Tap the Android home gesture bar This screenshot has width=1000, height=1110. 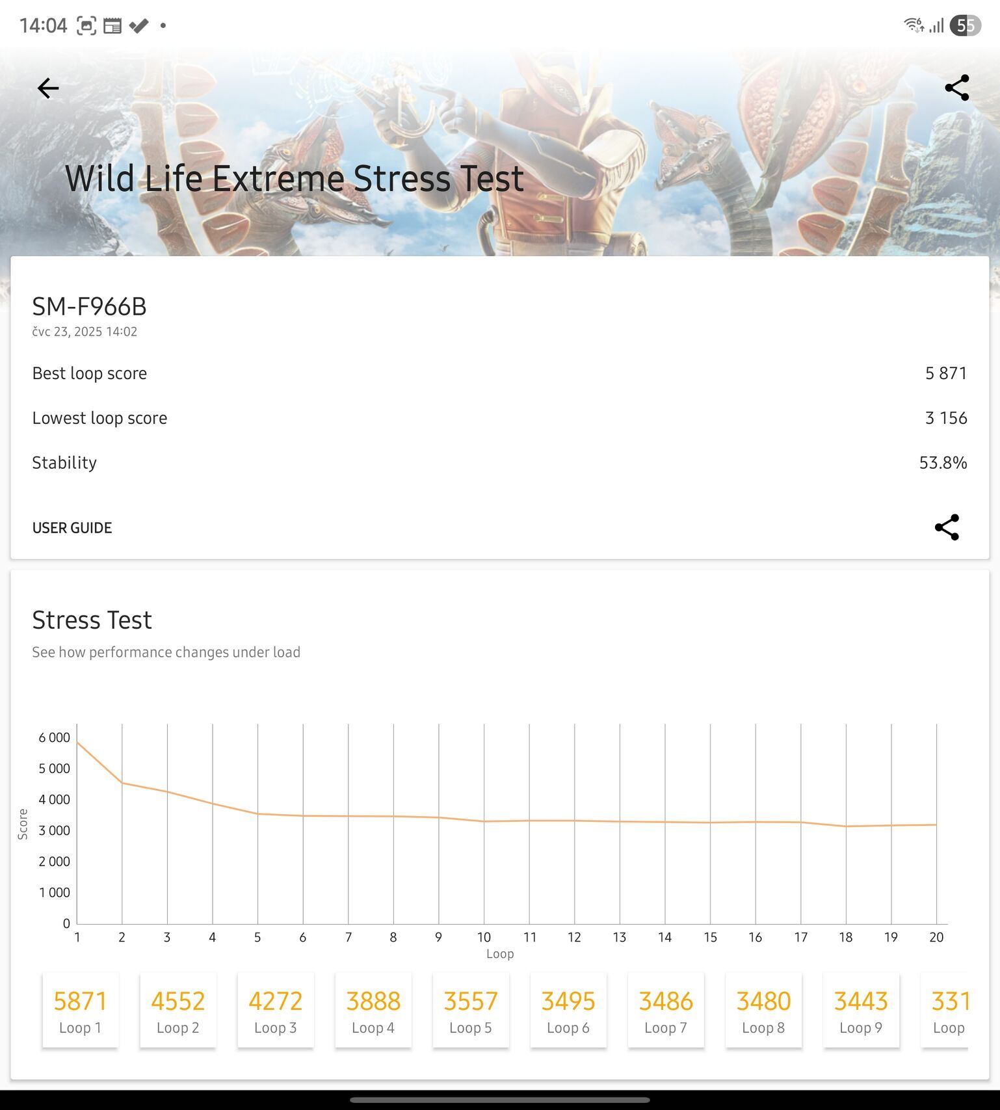(x=499, y=1100)
